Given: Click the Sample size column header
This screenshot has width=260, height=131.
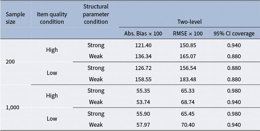Looking at the screenshot, I should [15, 18].
